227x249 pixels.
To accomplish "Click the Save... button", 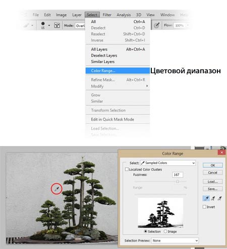I will 213,189.
